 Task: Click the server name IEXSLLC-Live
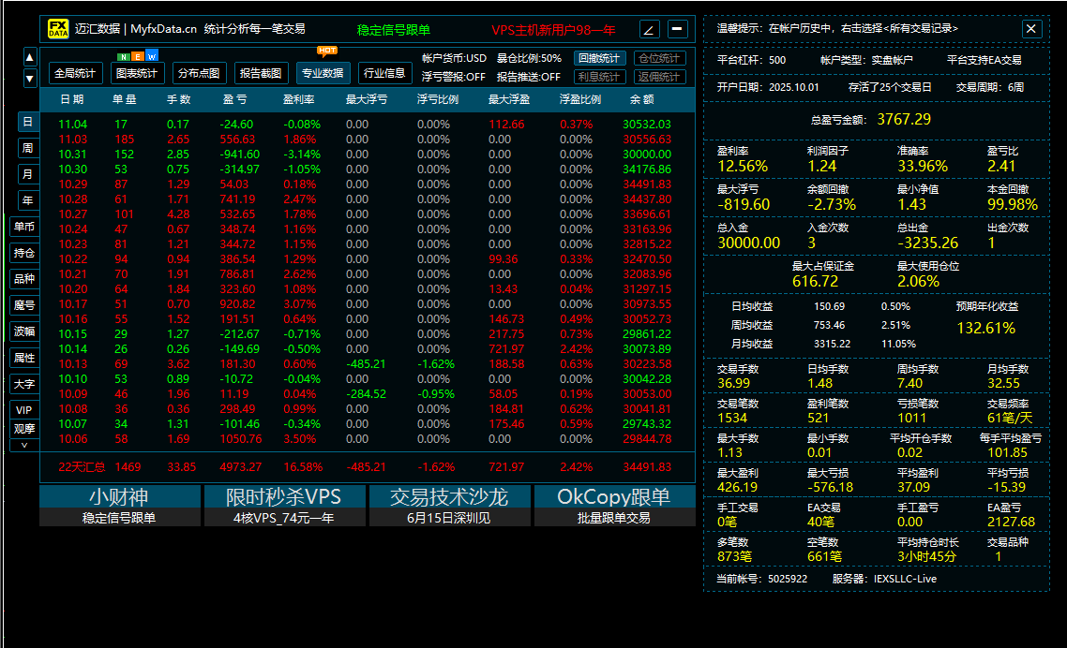[905, 579]
